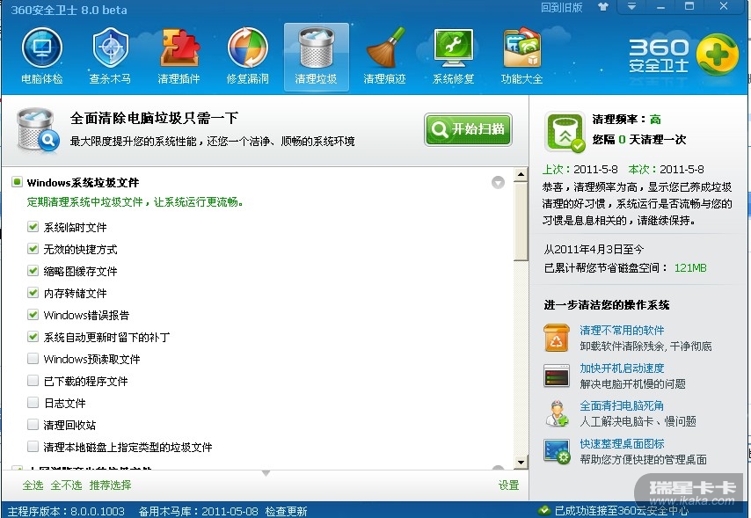Click the 360安全卫士 logo with green plus
Screen dimensions: 751x518
click(x=683, y=55)
